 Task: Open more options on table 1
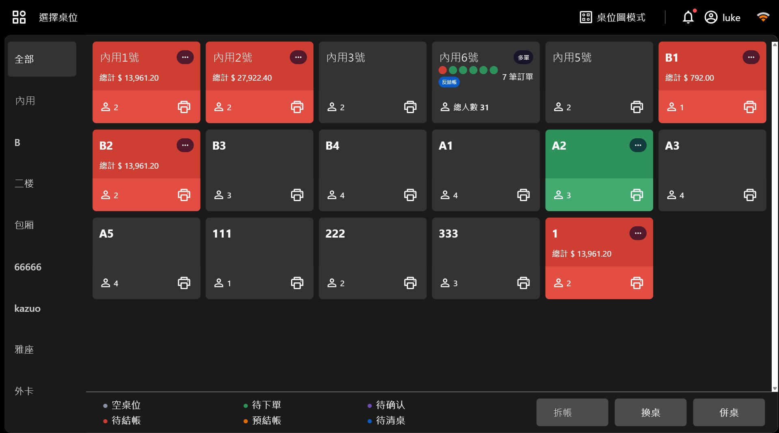coord(638,233)
